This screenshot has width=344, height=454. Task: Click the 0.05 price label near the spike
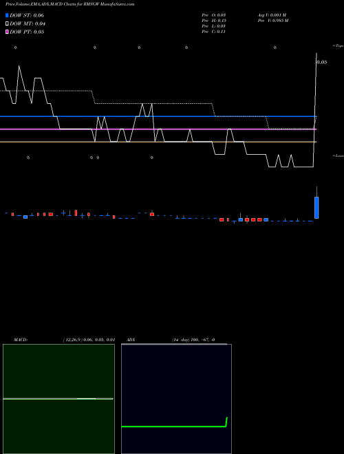point(322,62)
